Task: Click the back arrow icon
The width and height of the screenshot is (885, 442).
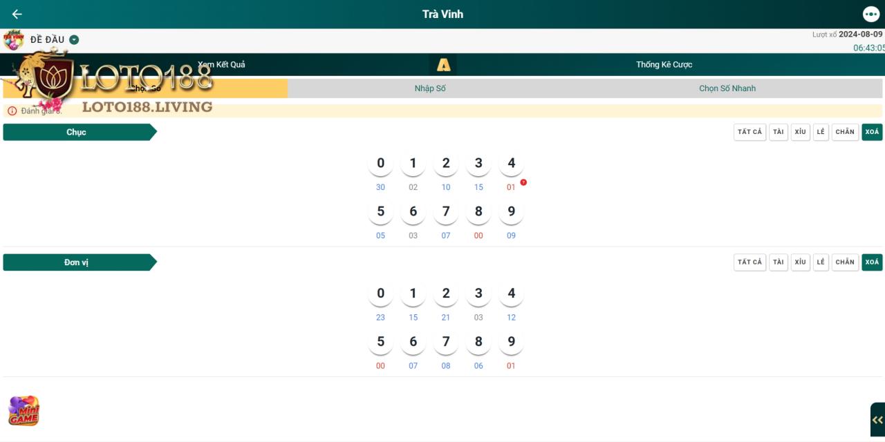Action: tap(17, 15)
